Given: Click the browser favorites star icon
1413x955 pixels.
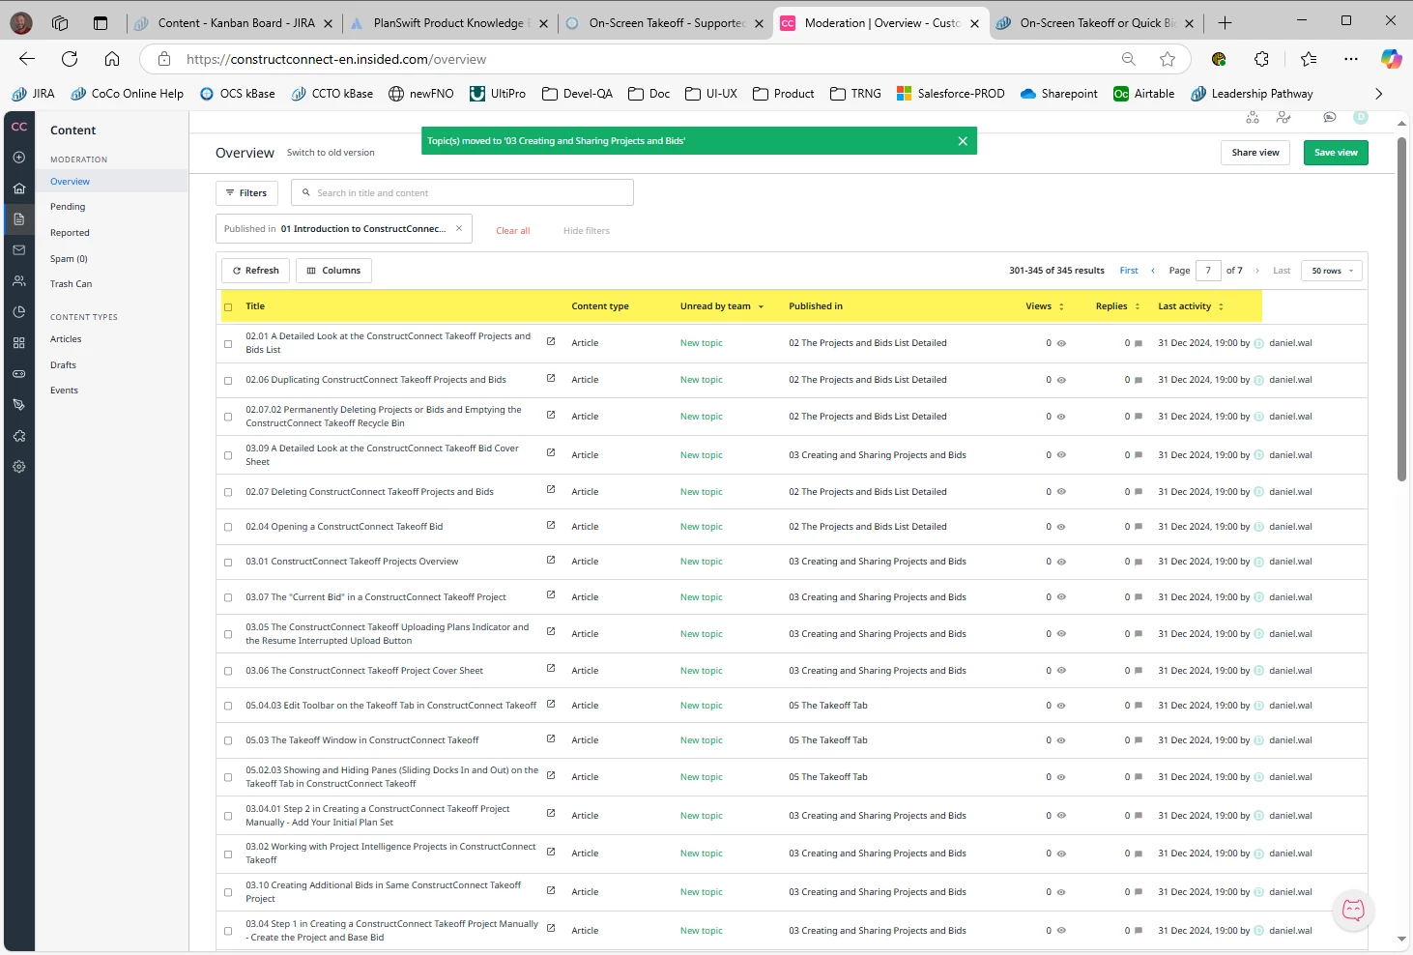Looking at the screenshot, I should pyautogui.click(x=1168, y=59).
